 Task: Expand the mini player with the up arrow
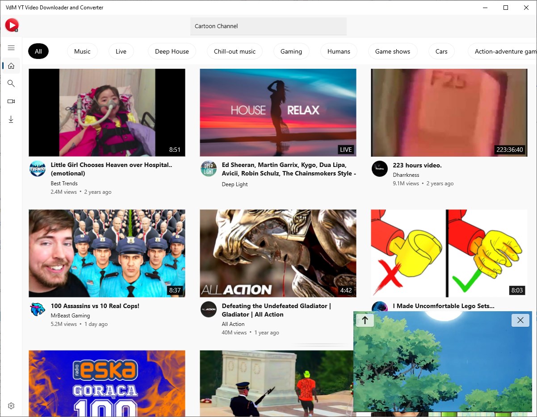click(x=365, y=320)
